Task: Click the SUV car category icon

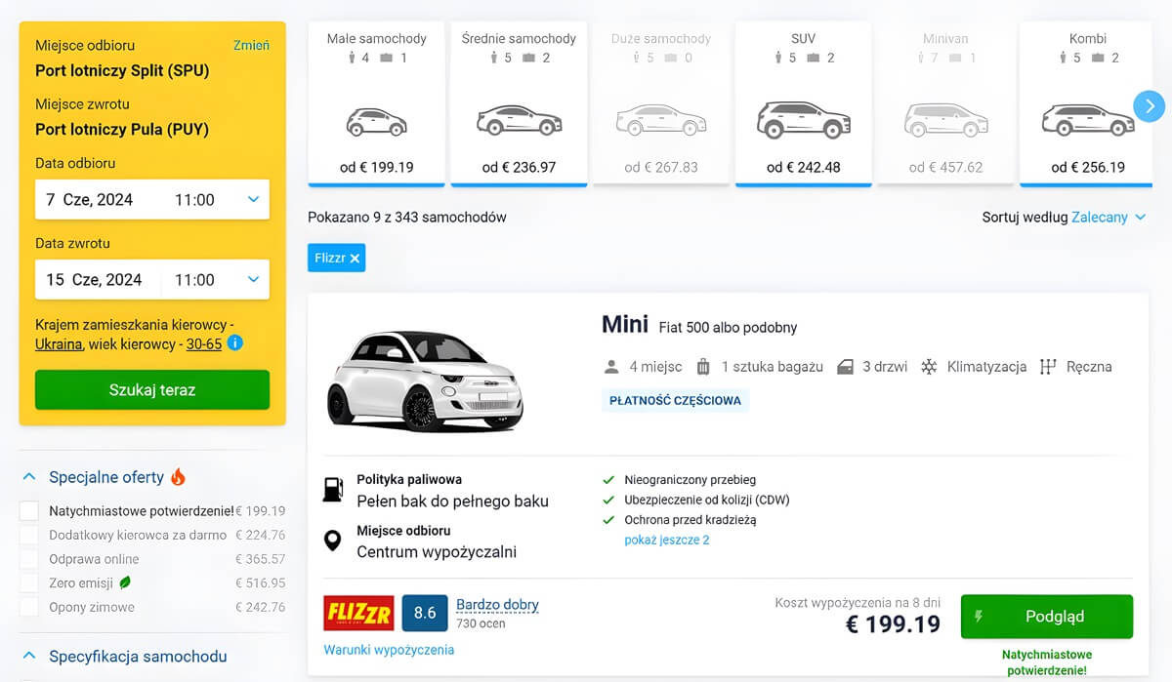Action: click(x=803, y=120)
